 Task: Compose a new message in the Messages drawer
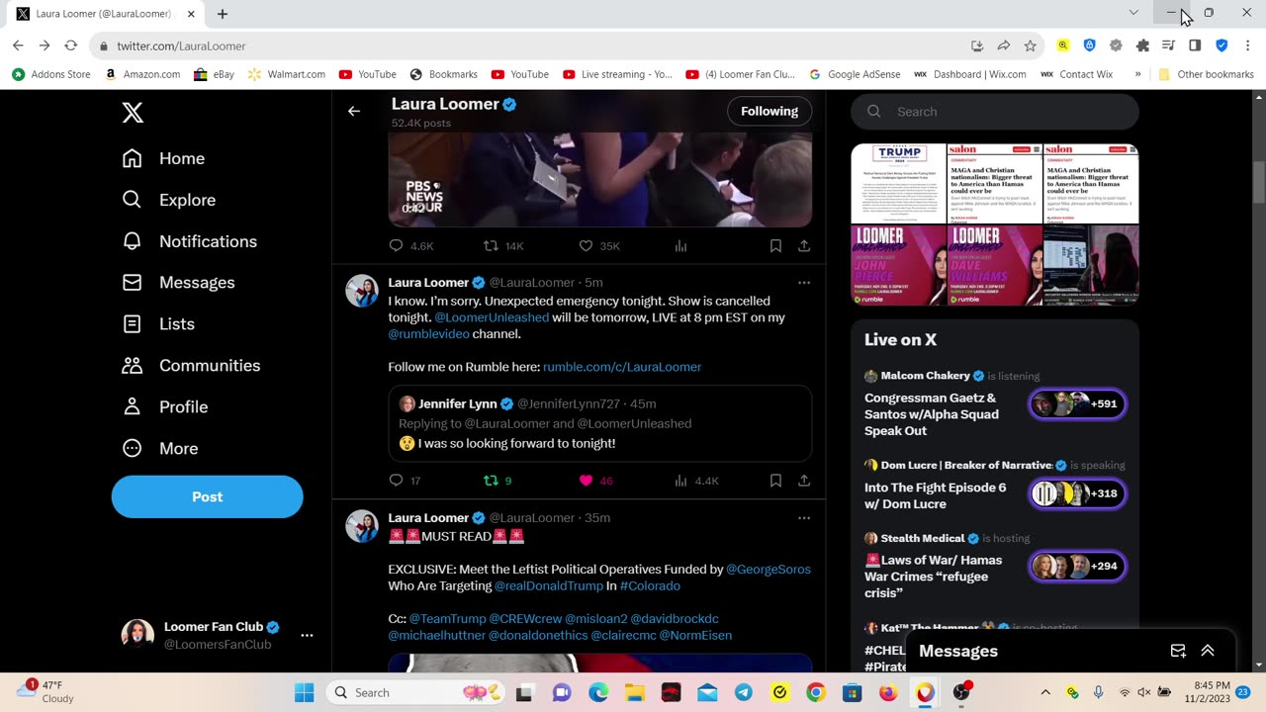click(1178, 651)
